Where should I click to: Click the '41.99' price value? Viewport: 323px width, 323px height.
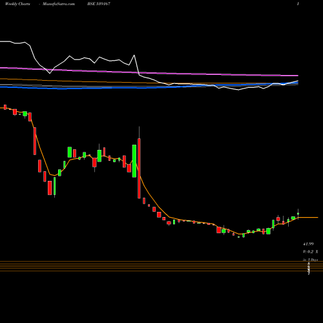308,244
